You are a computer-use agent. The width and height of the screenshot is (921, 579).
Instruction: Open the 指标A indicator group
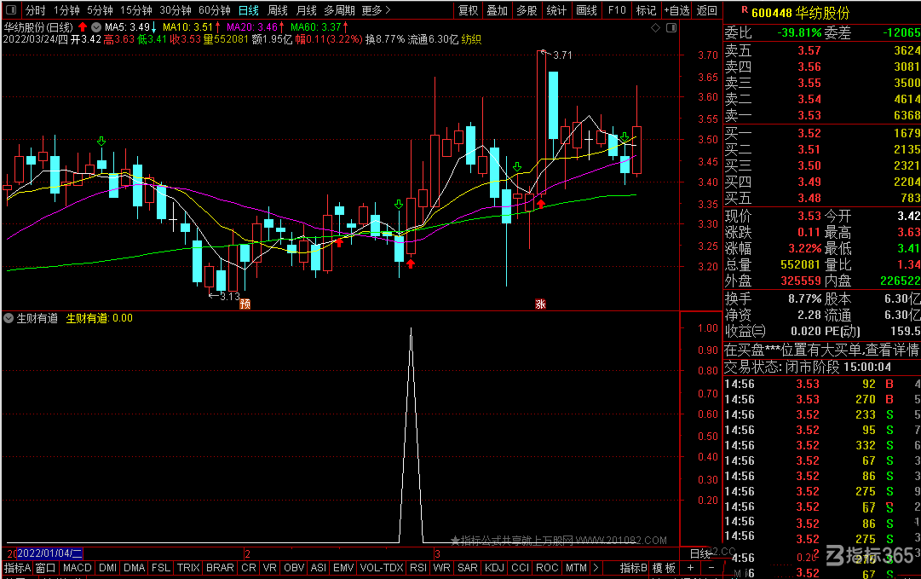(x=17, y=568)
